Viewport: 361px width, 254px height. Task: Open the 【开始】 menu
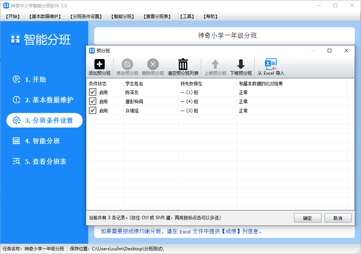coord(13,16)
